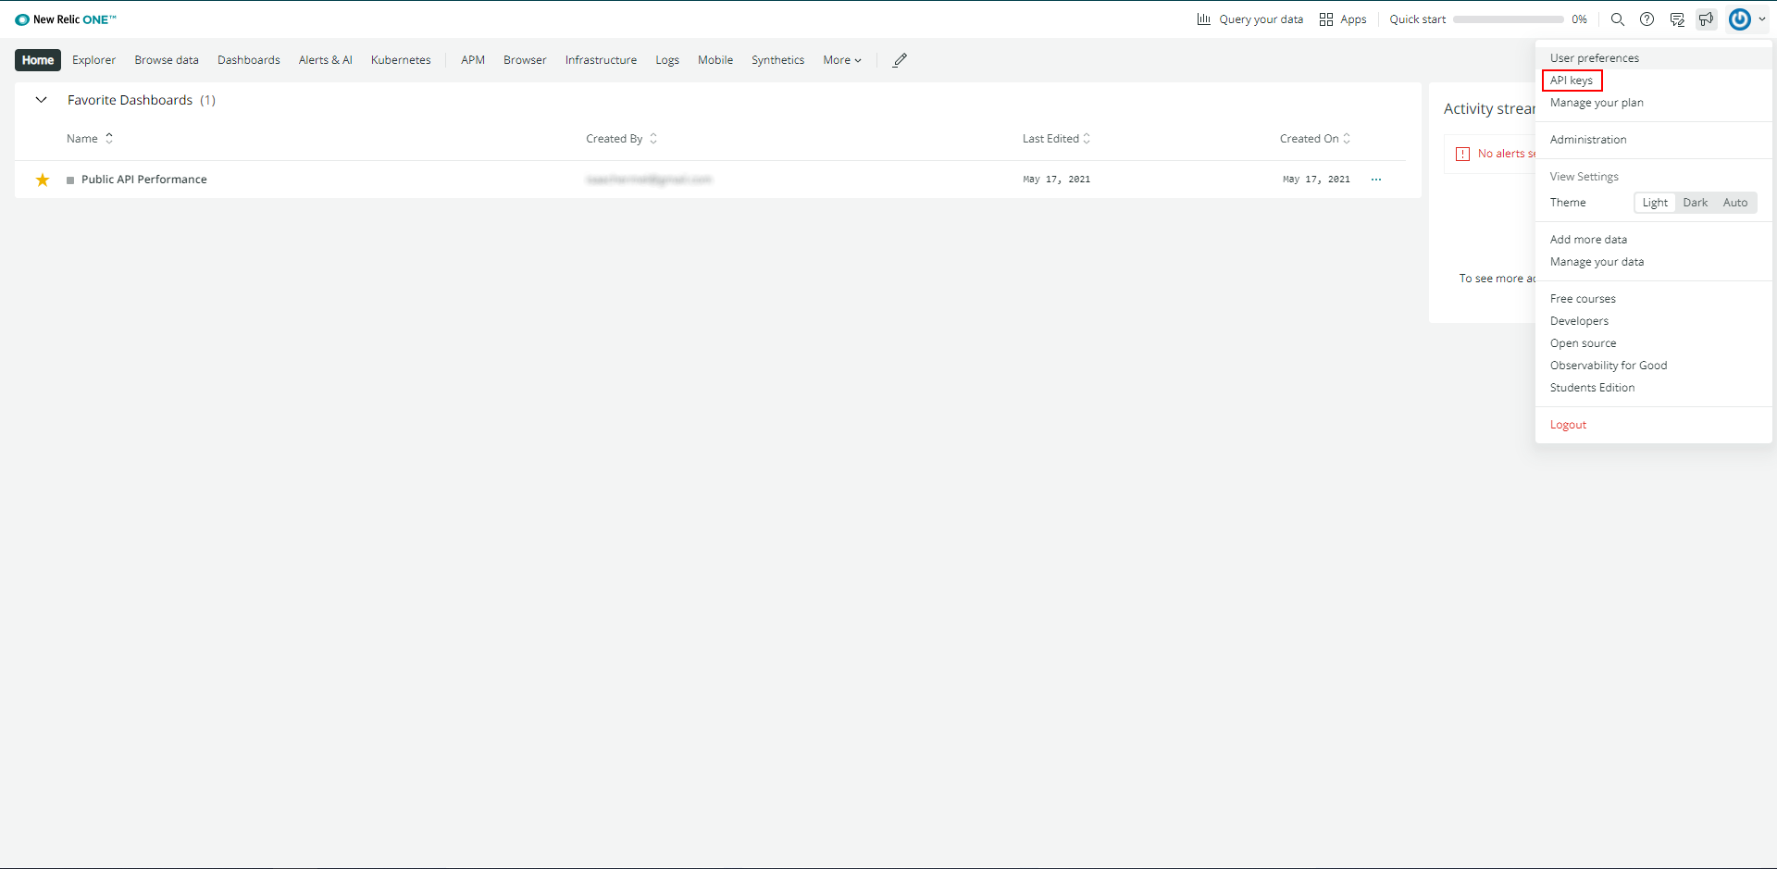Select API keys from user menu
Image resolution: width=1777 pixels, height=869 pixels.
[1572, 81]
